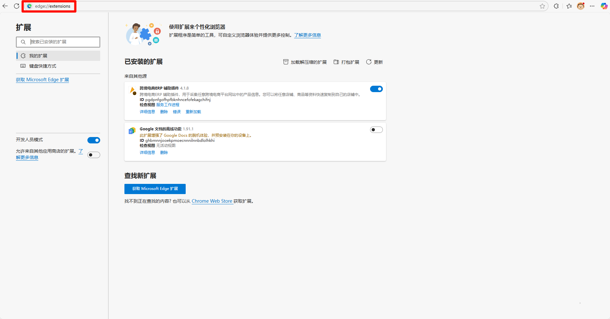Open 详细信息 for ERP plugin
The width and height of the screenshot is (610, 319).
pos(147,112)
